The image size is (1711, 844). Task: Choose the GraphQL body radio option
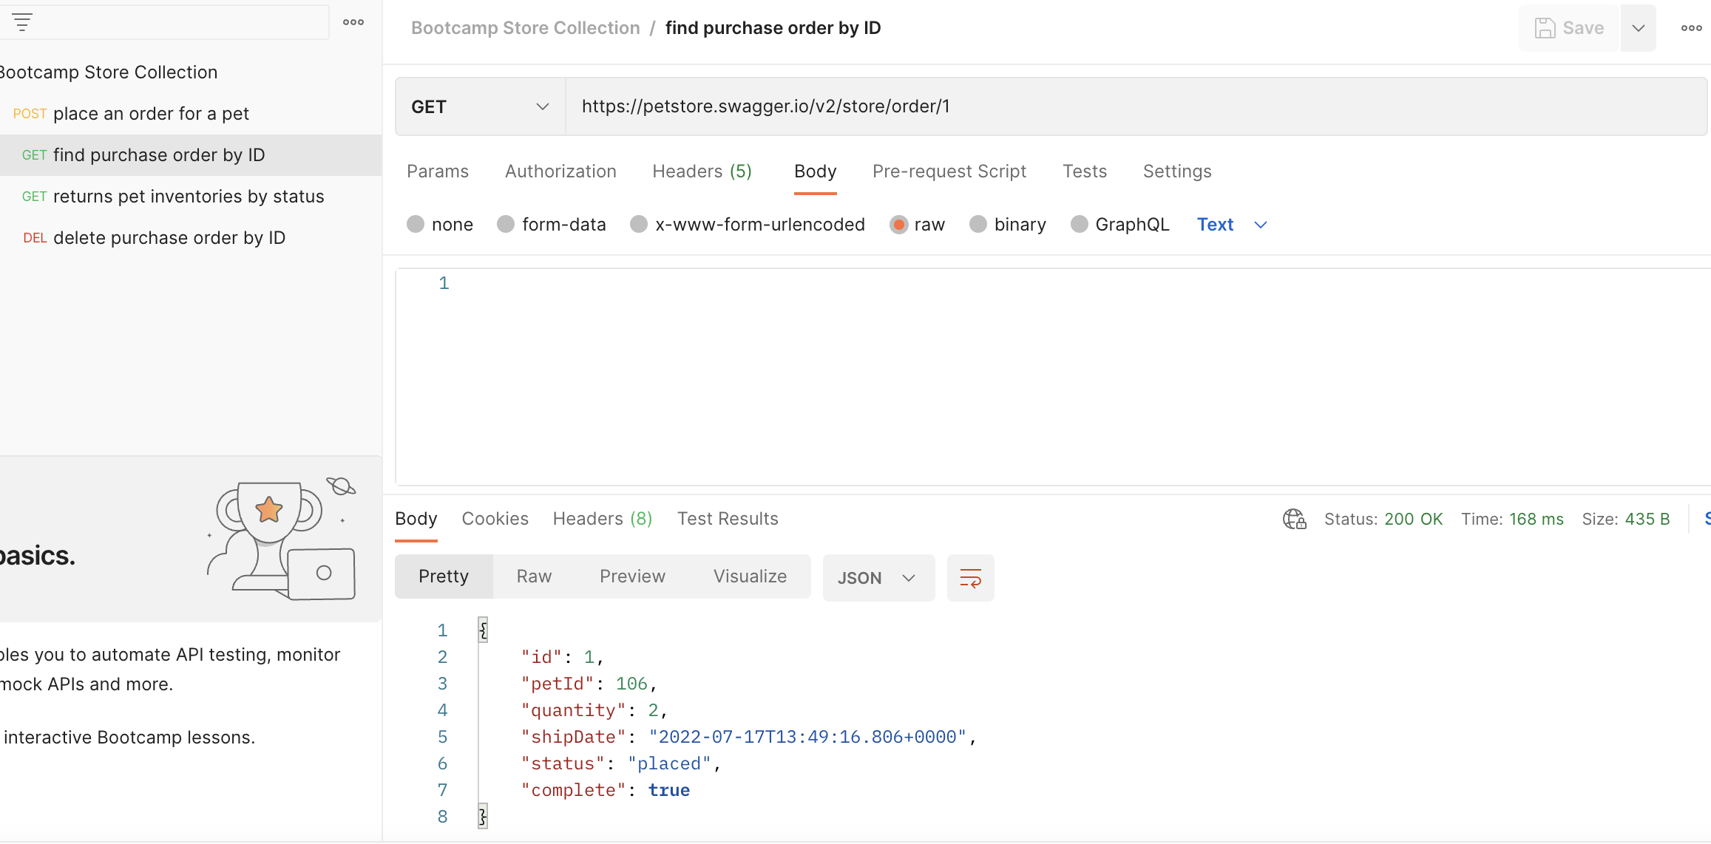tap(1080, 224)
